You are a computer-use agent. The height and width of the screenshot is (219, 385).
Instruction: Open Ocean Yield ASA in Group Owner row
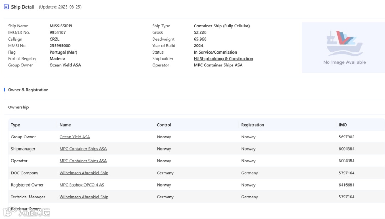[x=75, y=137]
